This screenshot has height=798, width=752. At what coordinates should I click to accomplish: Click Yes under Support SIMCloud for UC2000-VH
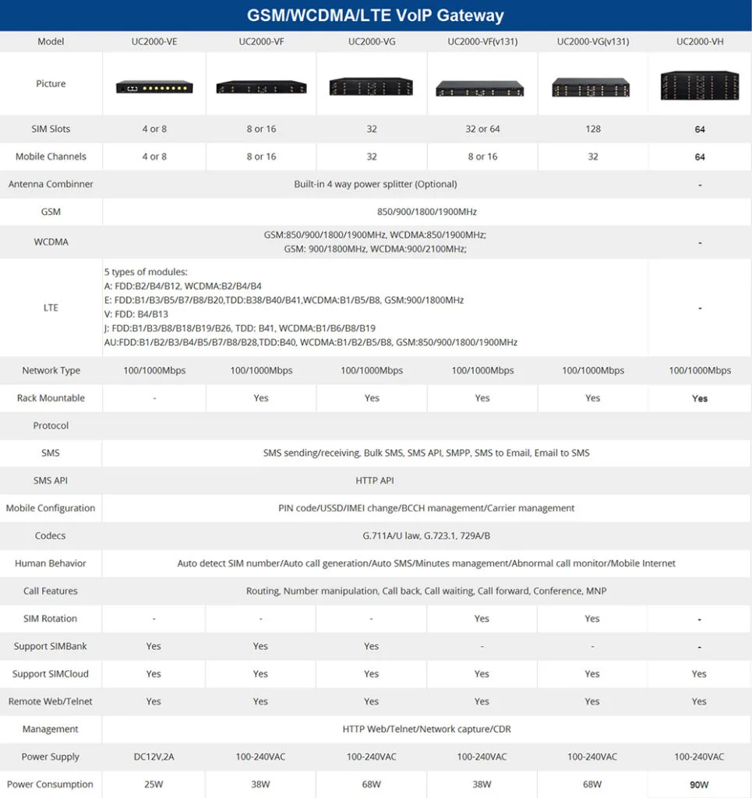tap(699, 673)
